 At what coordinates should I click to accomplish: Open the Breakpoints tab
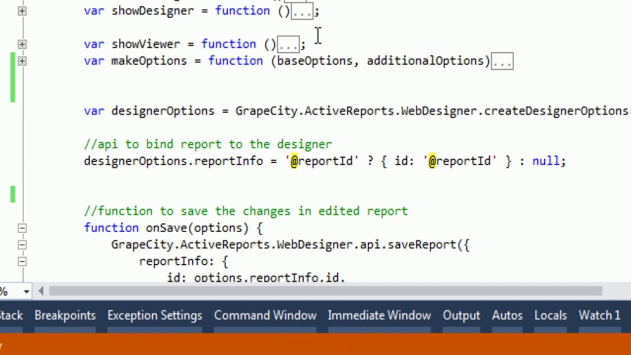click(x=65, y=315)
